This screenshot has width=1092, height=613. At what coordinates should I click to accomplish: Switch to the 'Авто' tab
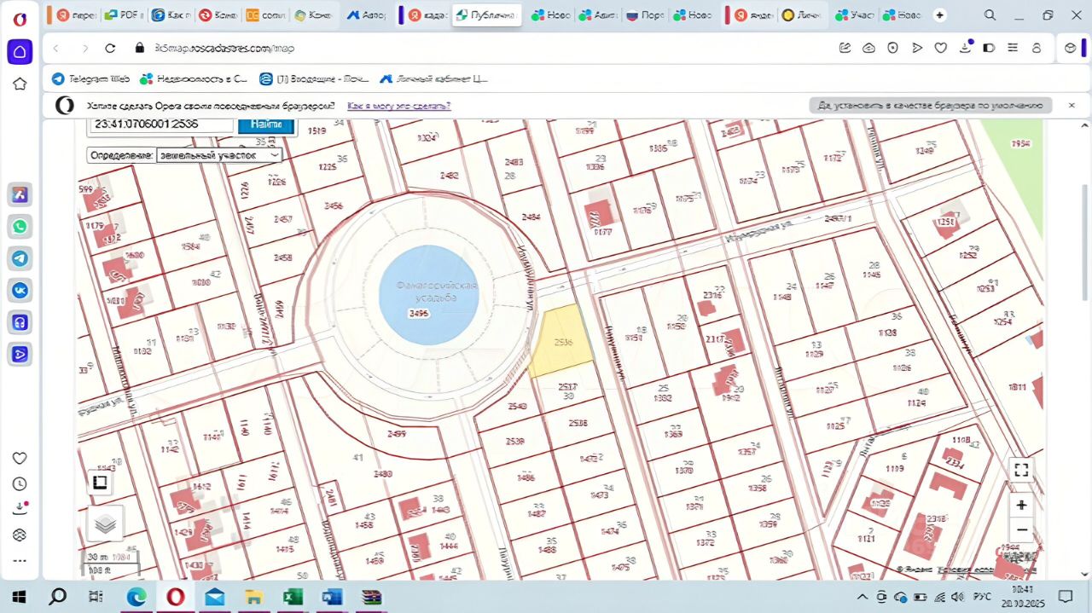pos(368,15)
